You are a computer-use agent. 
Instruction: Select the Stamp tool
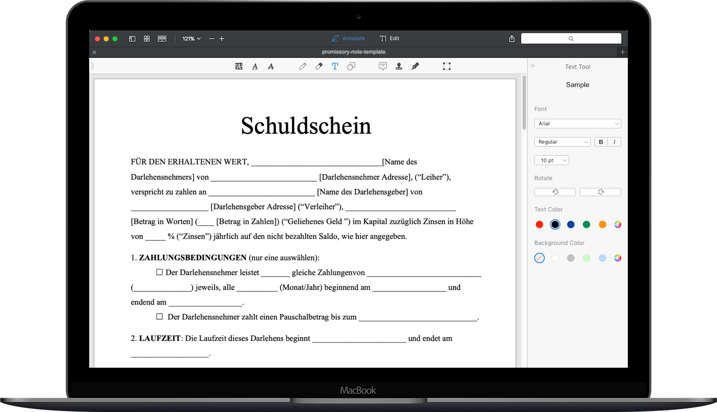coord(399,66)
